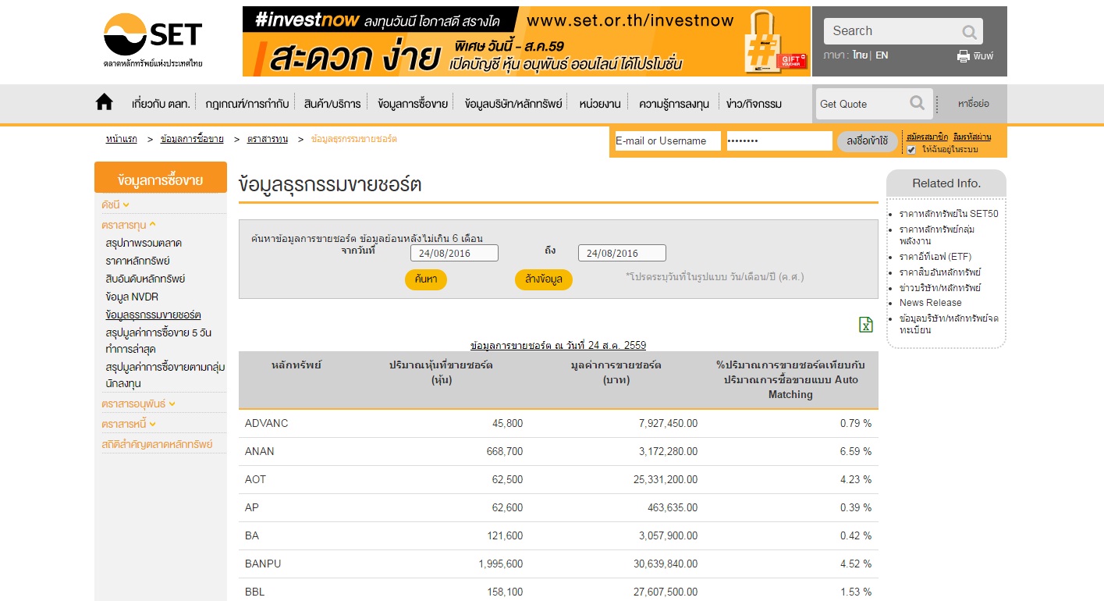This screenshot has height=601, width=1104.
Task: Click the ล้างข้อมูล clear button
Action: coord(544,279)
